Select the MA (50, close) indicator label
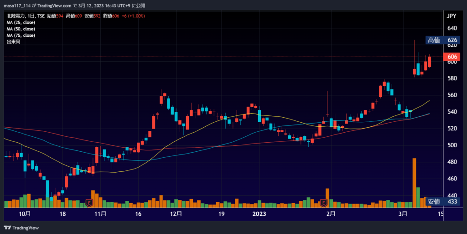467x234 pixels. (x=21, y=29)
